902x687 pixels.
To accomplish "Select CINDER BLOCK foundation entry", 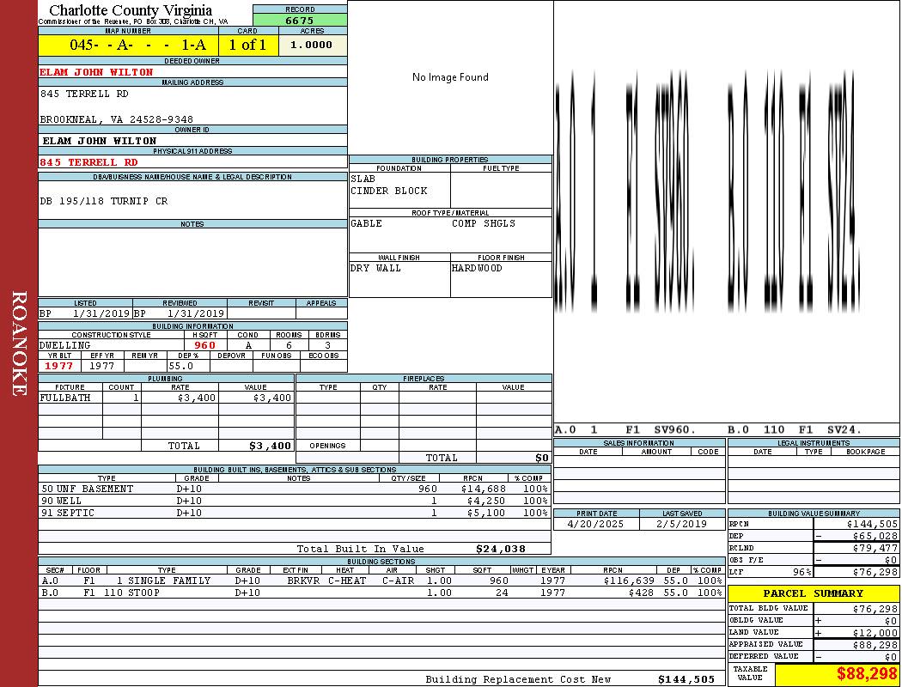I will [389, 191].
